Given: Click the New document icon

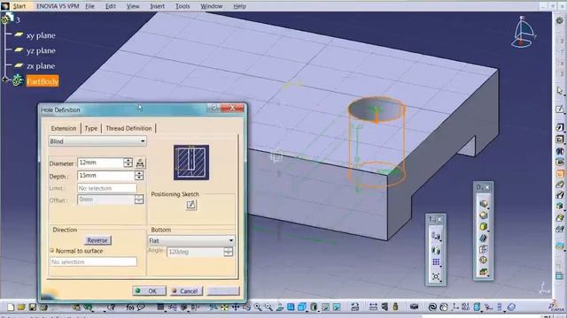Looking at the screenshot, I should point(11,307).
